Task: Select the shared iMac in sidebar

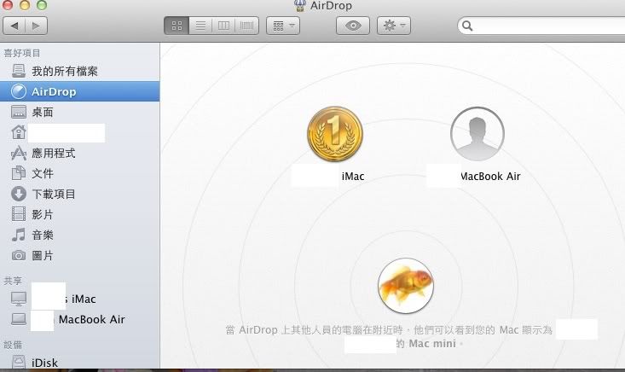Action: [79, 299]
